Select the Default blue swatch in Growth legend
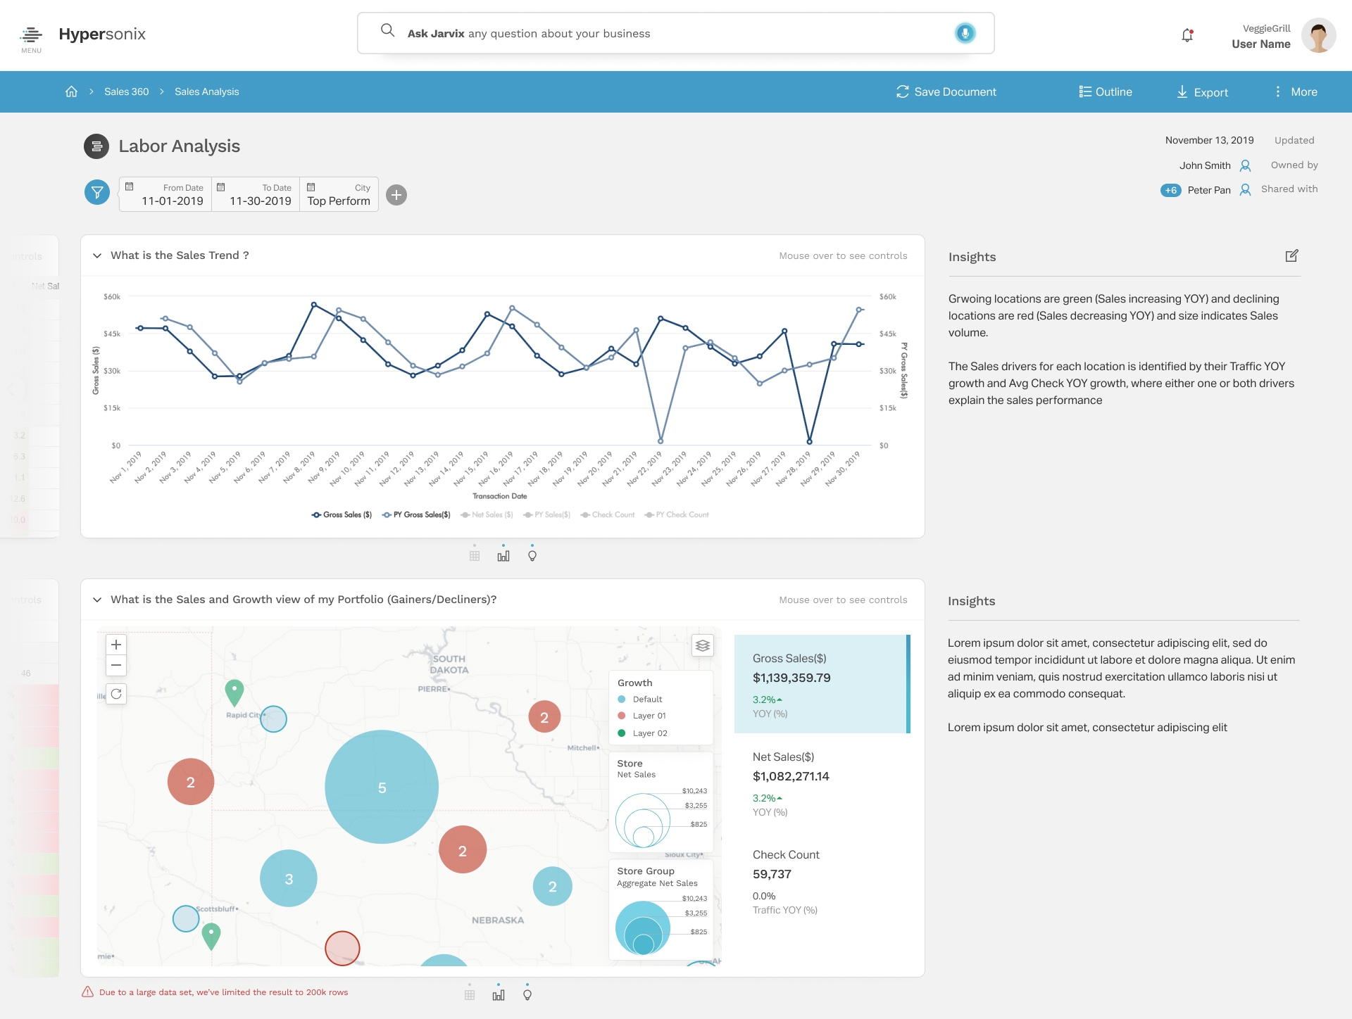 [x=621, y=699]
